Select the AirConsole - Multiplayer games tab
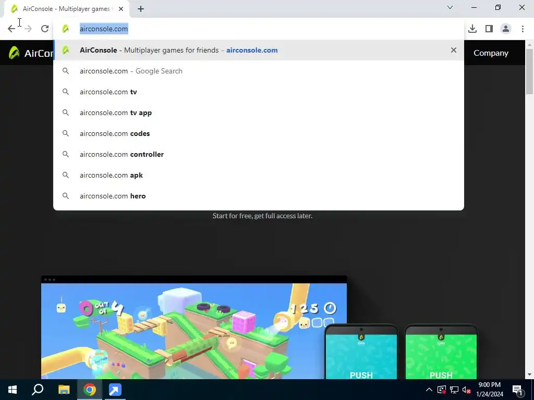534x400 pixels. pyautogui.click(x=67, y=9)
